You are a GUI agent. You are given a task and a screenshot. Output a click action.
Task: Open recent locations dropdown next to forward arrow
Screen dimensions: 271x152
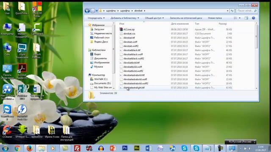[97, 11]
